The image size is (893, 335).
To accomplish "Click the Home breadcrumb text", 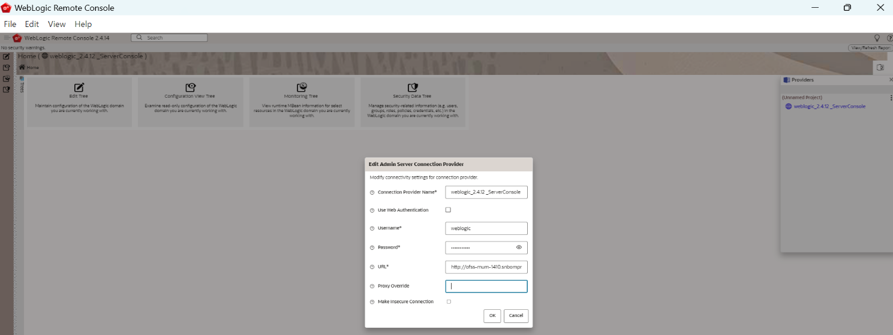I will [33, 68].
